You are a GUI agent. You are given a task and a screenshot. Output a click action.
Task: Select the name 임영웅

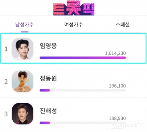tap(48, 46)
